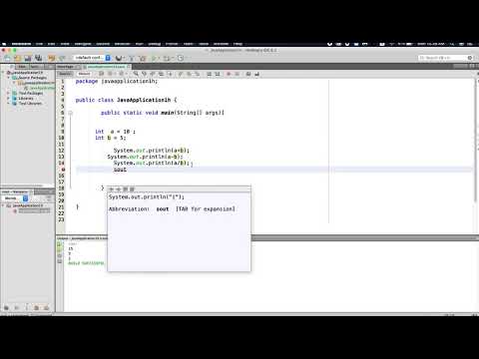Click Back arrow in completion popup toolbar

(112, 189)
